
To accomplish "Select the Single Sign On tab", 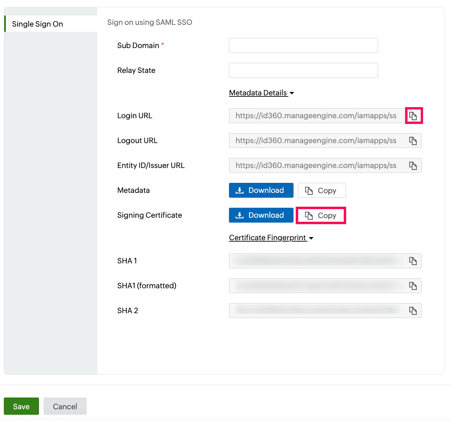I will 38,24.
